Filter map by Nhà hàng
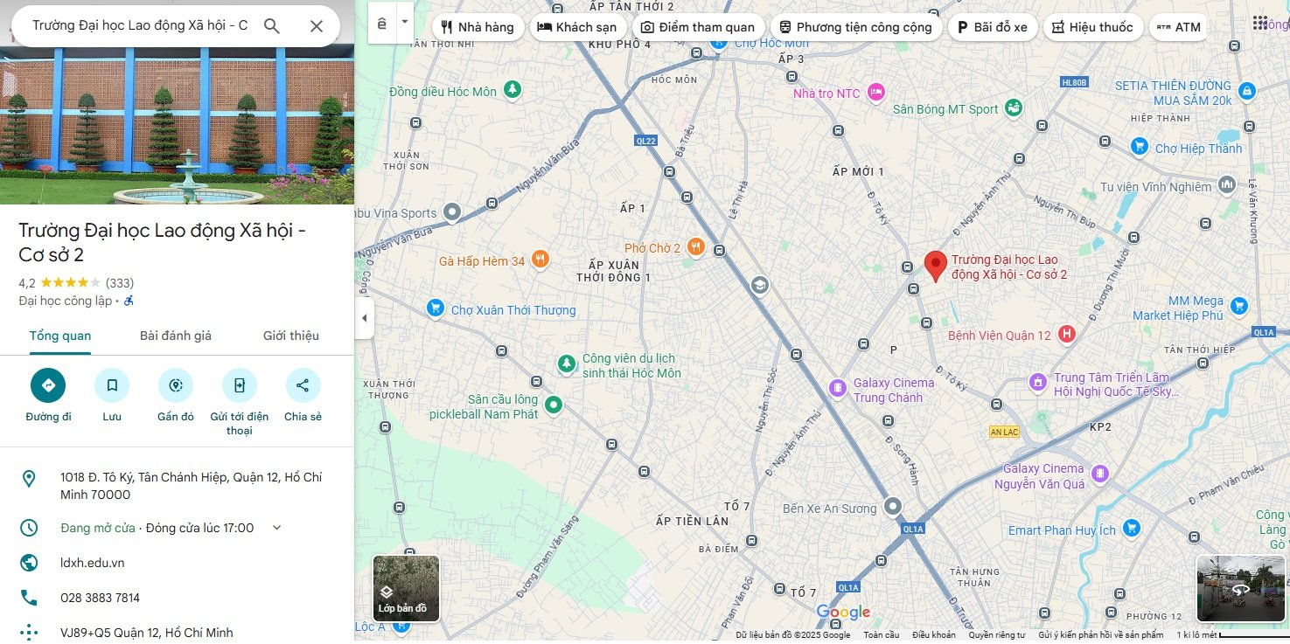The width and height of the screenshot is (1290, 644). click(x=478, y=27)
